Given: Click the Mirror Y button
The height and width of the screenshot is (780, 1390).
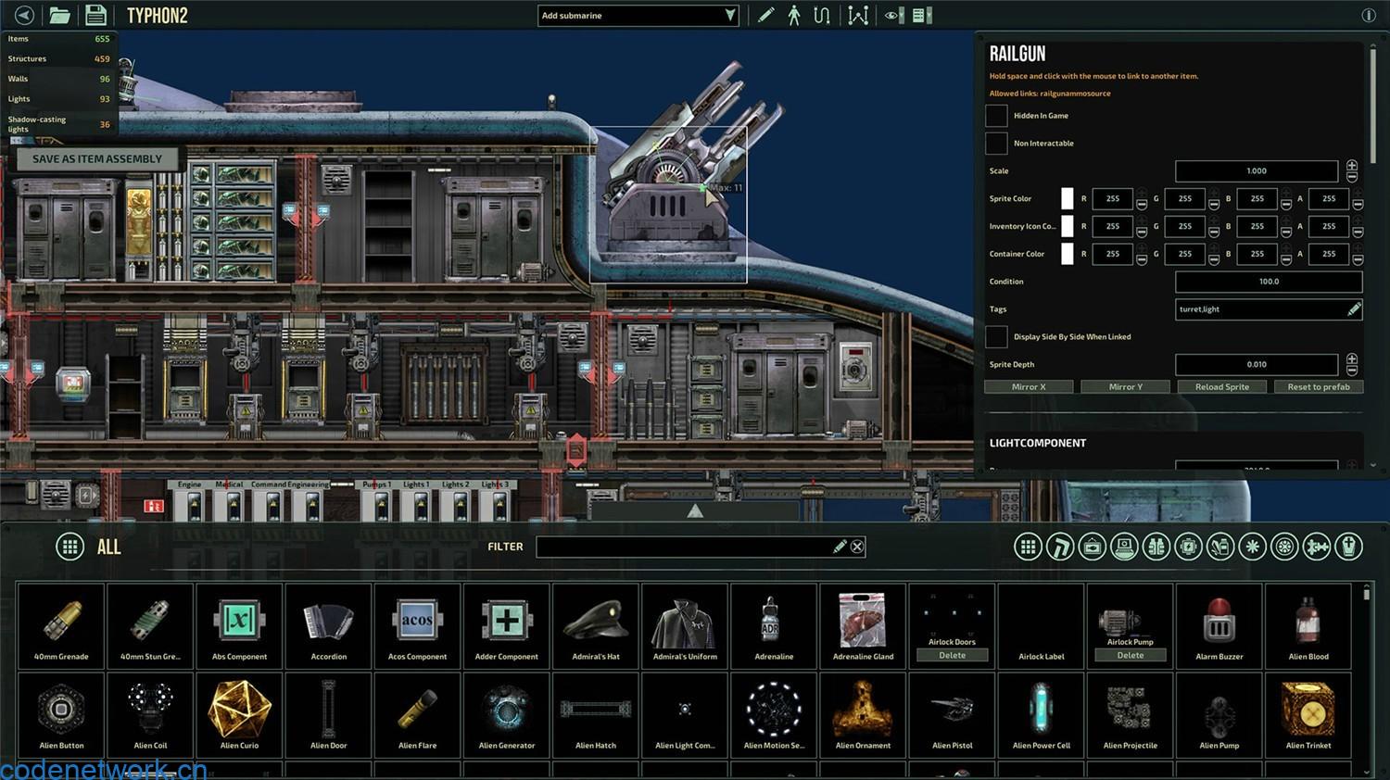Looking at the screenshot, I should click(x=1126, y=387).
